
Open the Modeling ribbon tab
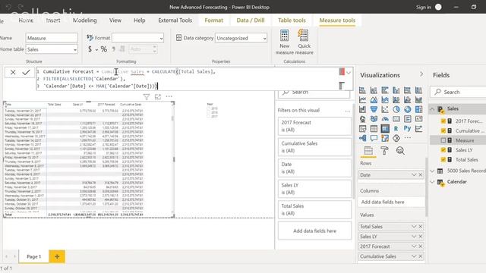(x=84, y=20)
